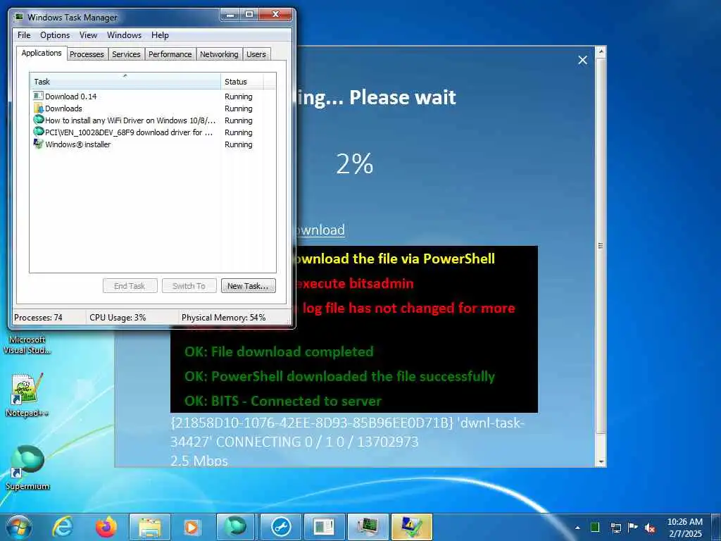This screenshot has width=721, height=541.
Task: Open Windows Explorer taskbar icon
Action: tap(150, 527)
